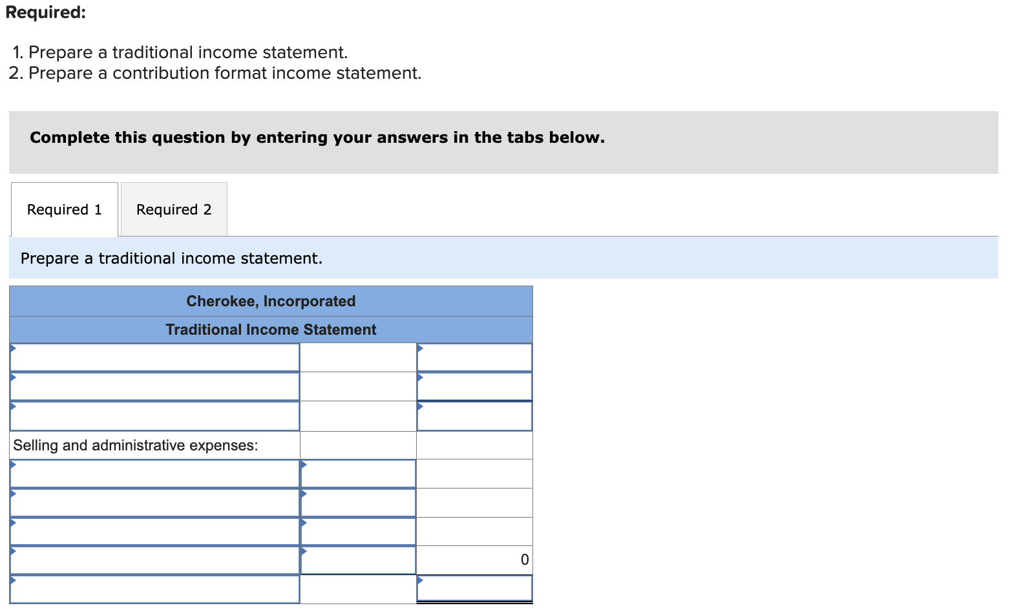1021x610 pixels.
Task: Open the account dropdown in the second statement row
Action: click(154, 386)
